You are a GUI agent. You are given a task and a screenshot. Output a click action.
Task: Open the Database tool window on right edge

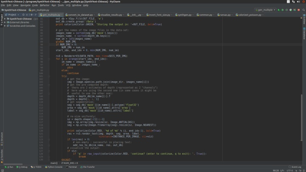(304, 33)
